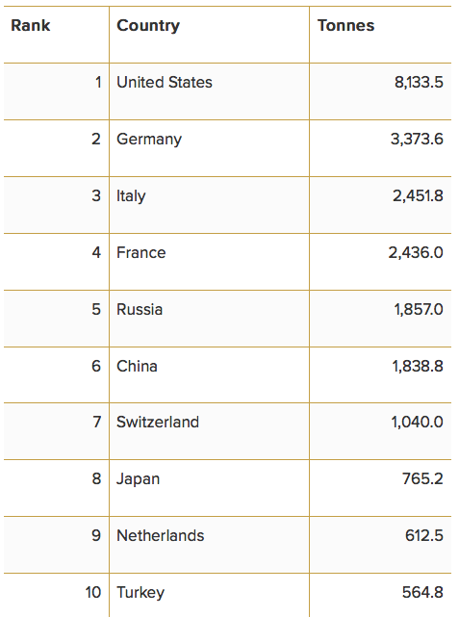
Task: Select the 765.2 tonnes value
Action: click(x=422, y=479)
